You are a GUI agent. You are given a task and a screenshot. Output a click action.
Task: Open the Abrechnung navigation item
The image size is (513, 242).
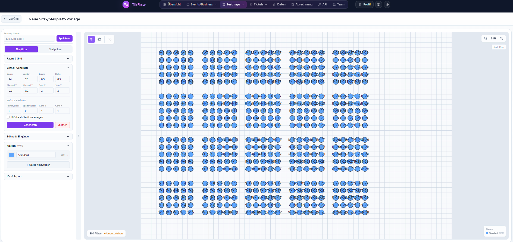[302, 5]
